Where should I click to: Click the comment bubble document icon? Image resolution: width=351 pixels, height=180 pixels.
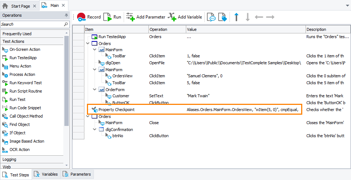211,17
